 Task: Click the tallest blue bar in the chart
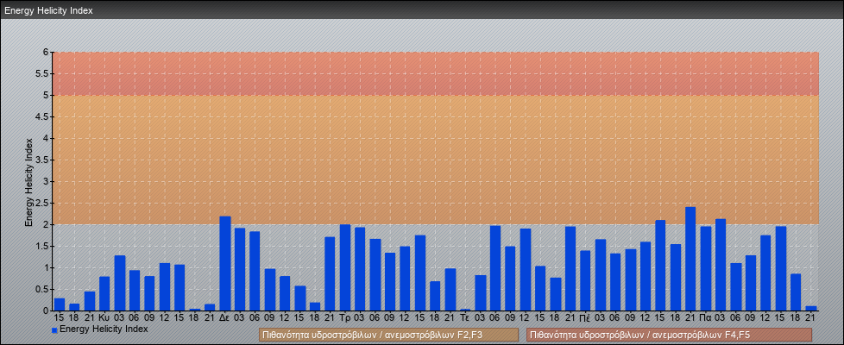(690, 259)
